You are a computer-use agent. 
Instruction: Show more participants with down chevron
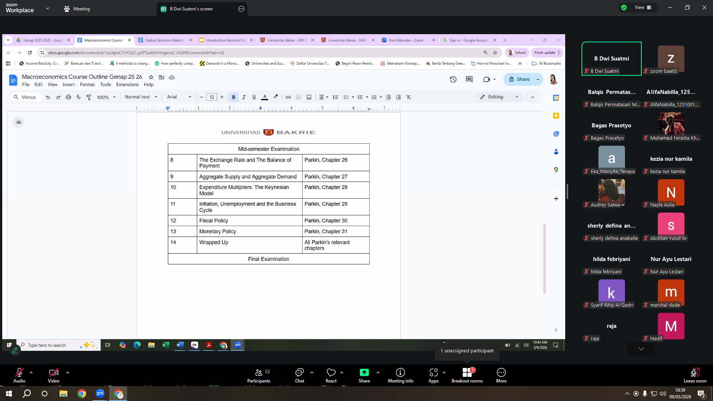(x=641, y=349)
